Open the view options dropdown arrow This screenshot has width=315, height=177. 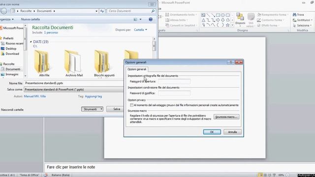(140, 19)
